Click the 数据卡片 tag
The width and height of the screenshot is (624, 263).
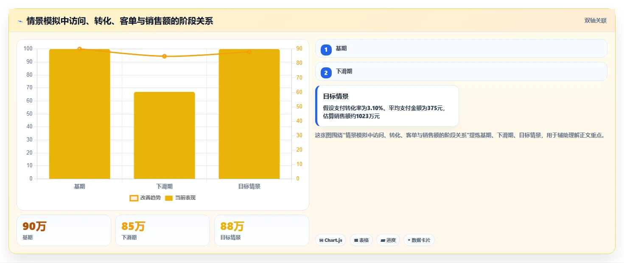point(419,240)
